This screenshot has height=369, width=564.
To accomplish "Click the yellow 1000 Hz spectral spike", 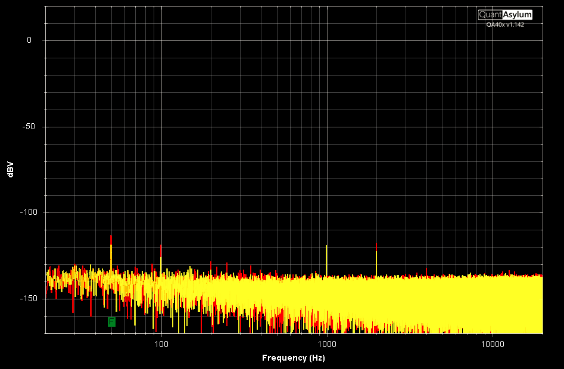I will (x=326, y=259).
